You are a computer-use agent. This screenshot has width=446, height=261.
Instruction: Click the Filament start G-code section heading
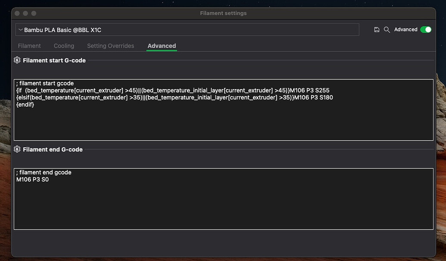click(x=54, y=60)
